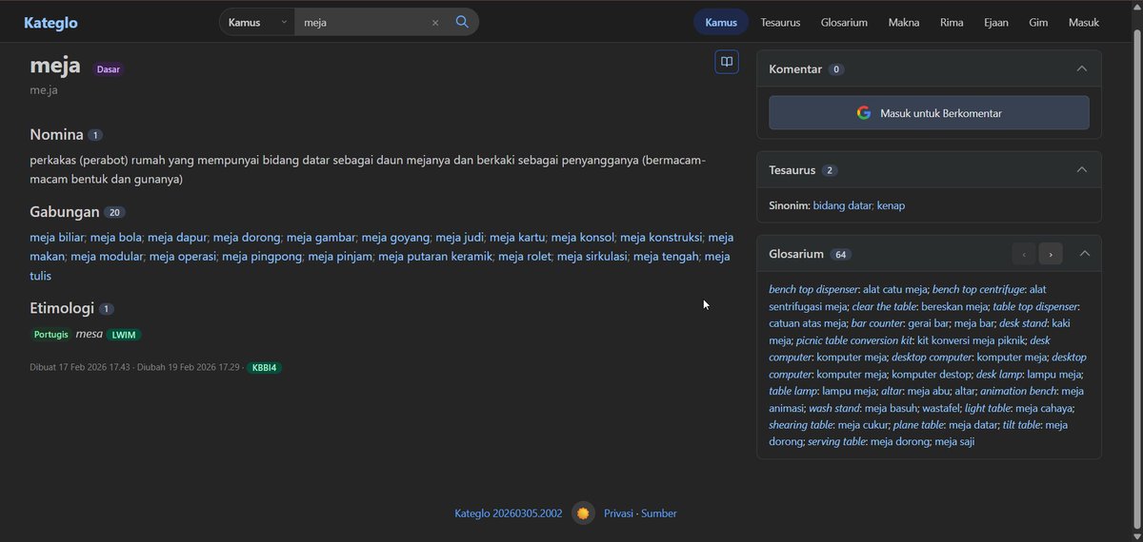The height and width of the screenshot is (542, 1143).
Task: Open the meja kartu link
Action: tap(517, 237)
